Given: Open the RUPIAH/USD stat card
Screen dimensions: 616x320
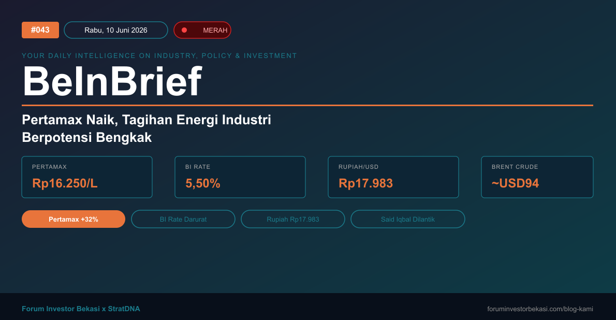Looking at the screenshot, I should pyautogui.click(x=393, y=177).
